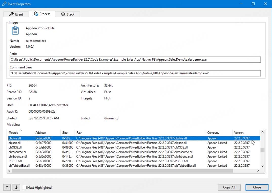Go to previous event with up arrow
The width and height of the screenshot is (272, 193).
pos(7,187)
